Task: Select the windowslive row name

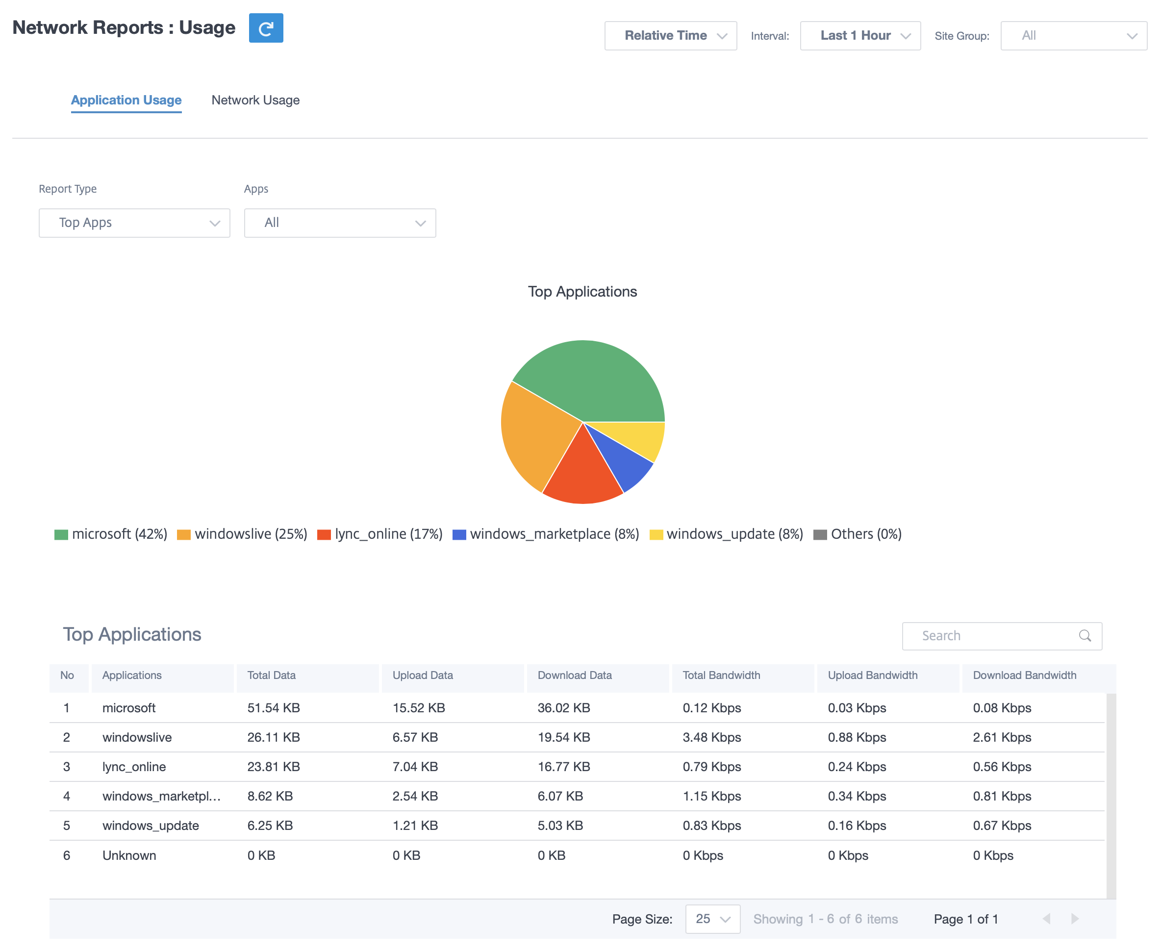Action: tap(137, 738)
